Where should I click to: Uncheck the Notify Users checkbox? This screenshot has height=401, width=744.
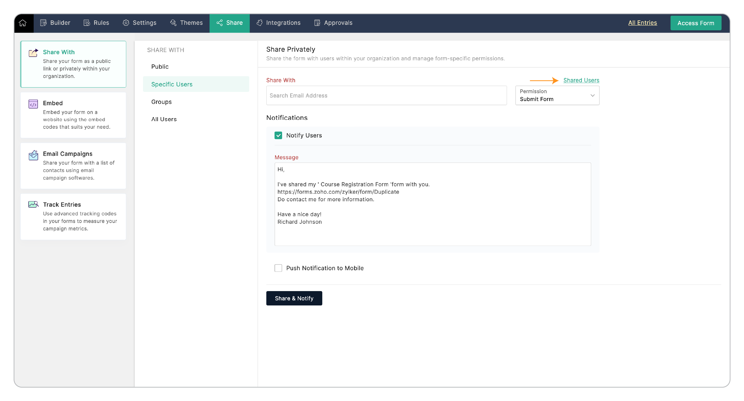278,135
